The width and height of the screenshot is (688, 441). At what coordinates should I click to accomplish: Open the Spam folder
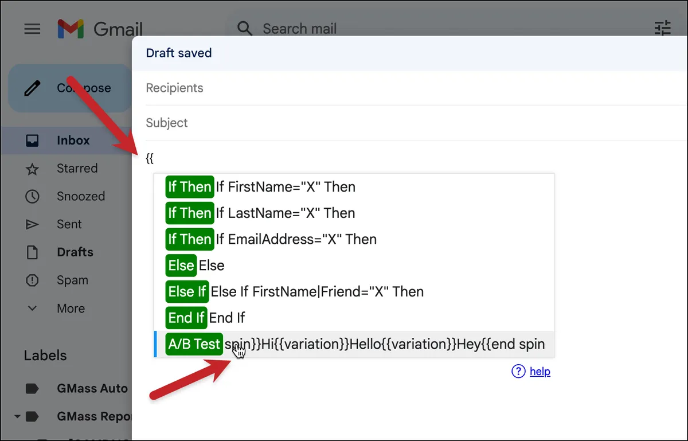(x=72, y=280)
